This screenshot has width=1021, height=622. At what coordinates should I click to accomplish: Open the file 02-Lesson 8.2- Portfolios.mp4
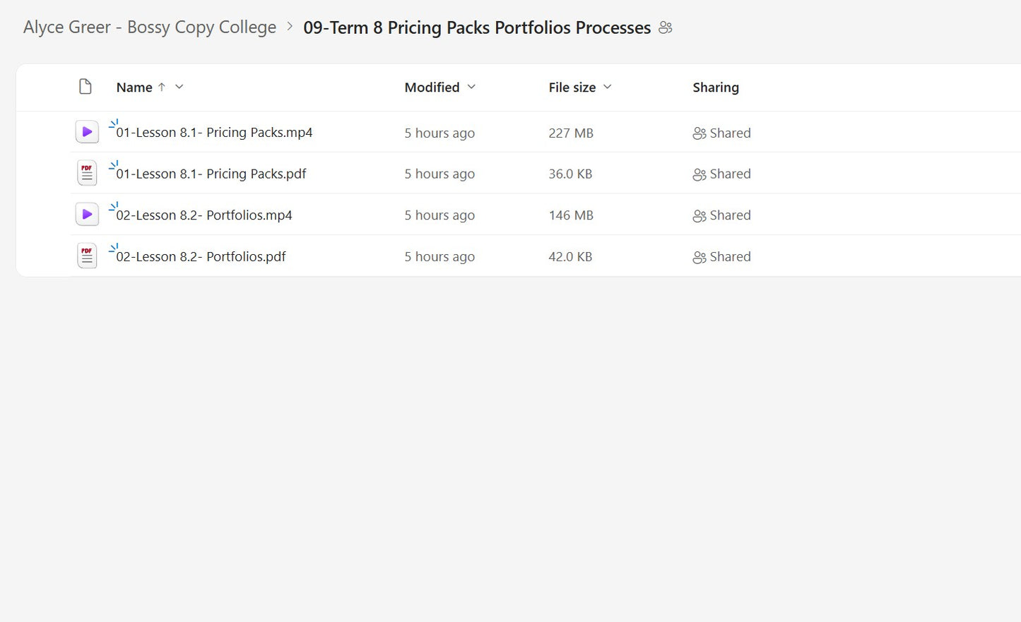(x=203, y=215)
